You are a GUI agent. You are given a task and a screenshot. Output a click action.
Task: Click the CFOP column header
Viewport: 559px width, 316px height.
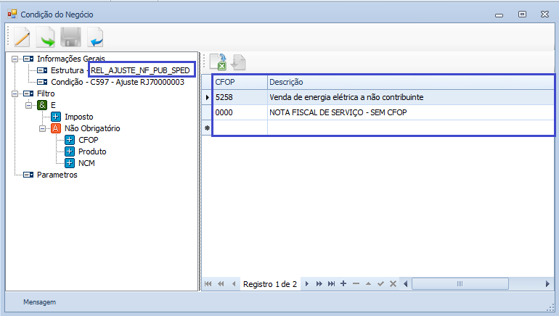tap(240, 82)
